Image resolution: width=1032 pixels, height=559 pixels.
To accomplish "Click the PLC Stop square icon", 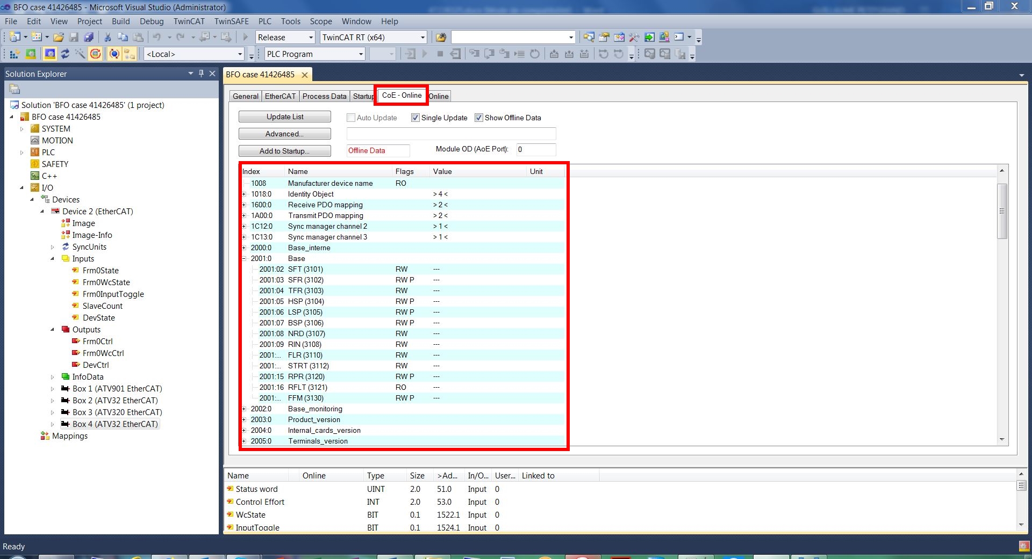I will pyautogui.click(x=440, y=54).
